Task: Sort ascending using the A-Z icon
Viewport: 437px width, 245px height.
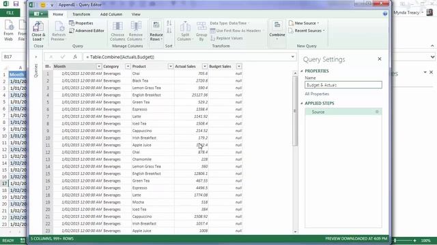Action: click(169, 23)
